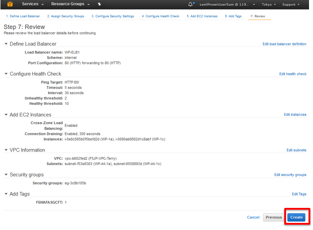Open the notifications bell icon

pos(191,4)
